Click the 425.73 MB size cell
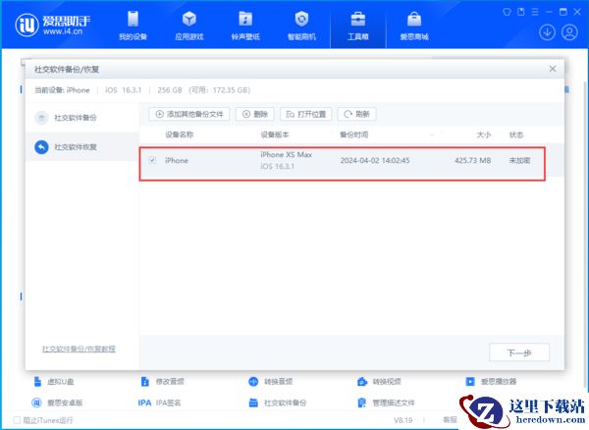 coord(472,161)
